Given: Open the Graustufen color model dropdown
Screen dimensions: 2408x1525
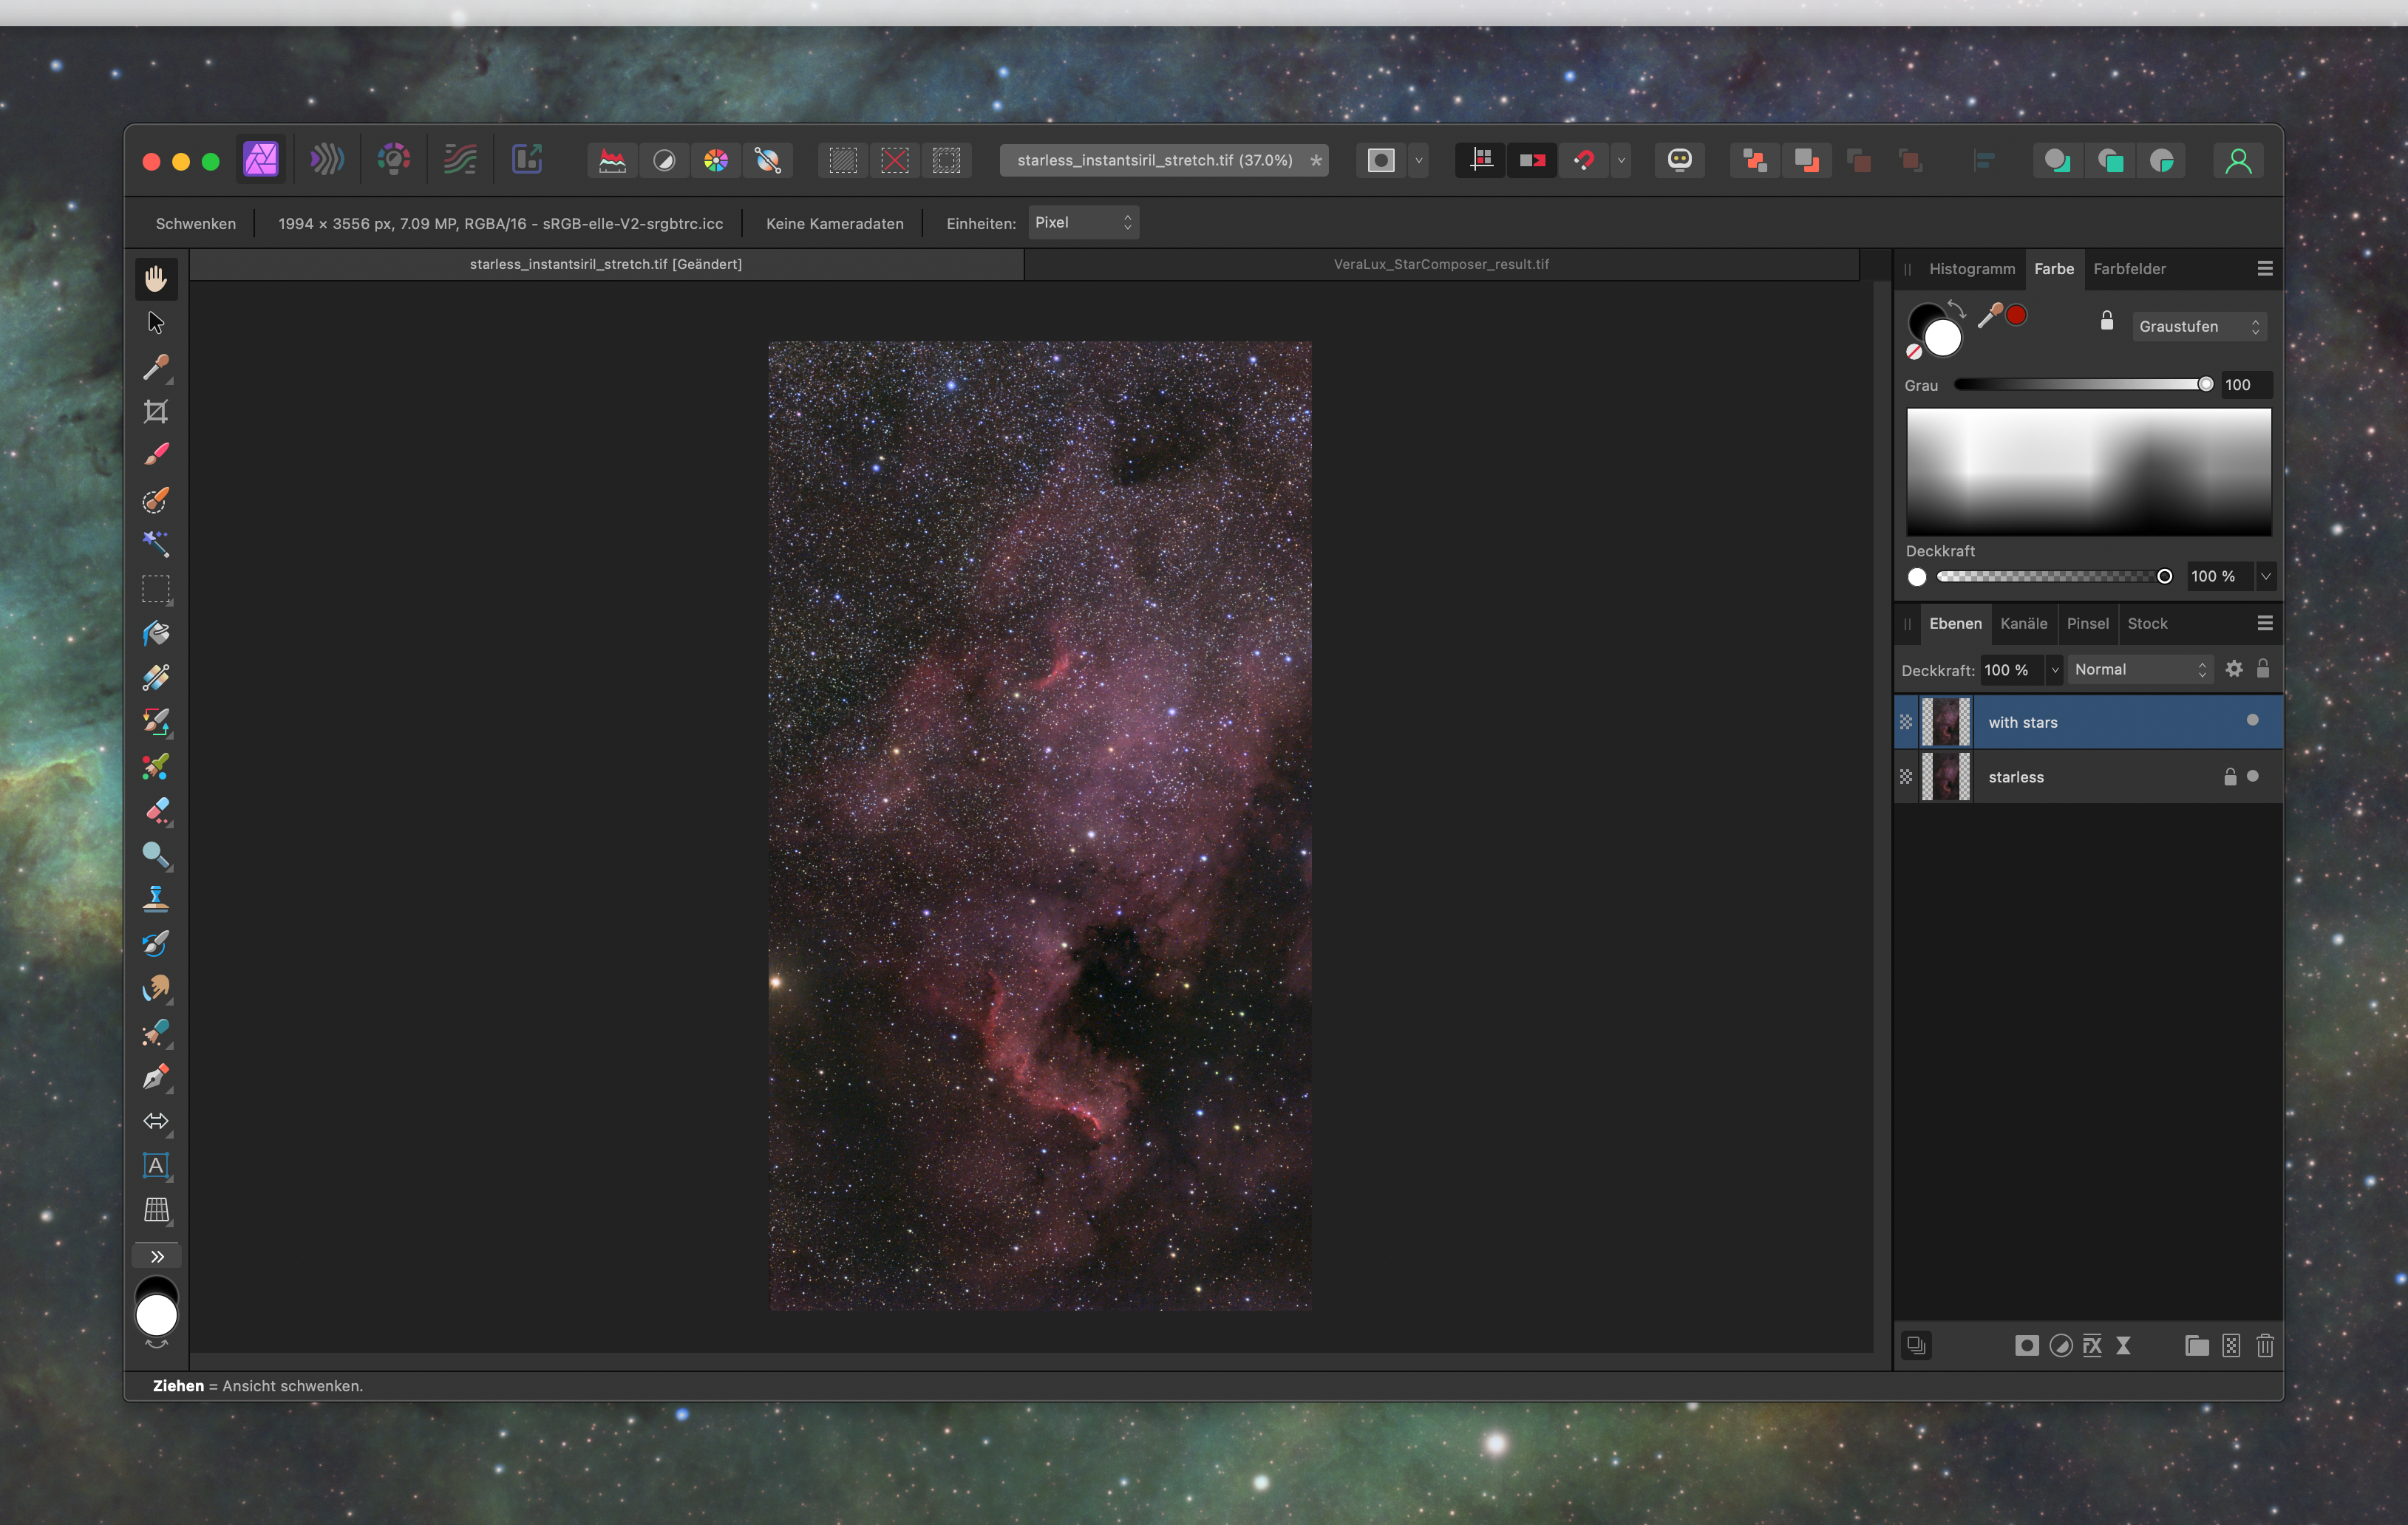Looking at the screenshot, I should [2199, 327].
